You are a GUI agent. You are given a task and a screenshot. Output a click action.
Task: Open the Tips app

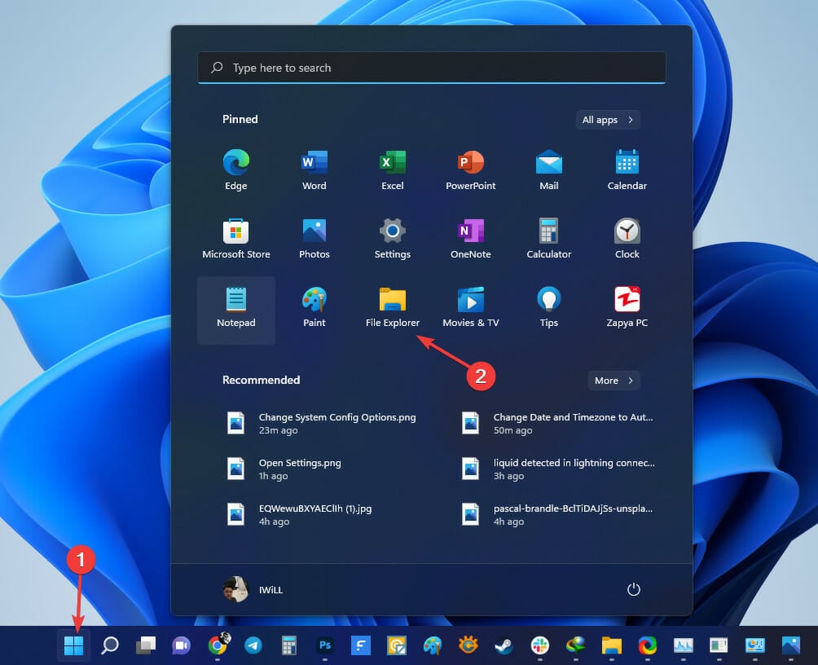(549, 307)
